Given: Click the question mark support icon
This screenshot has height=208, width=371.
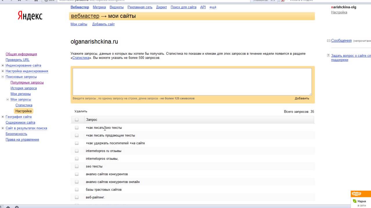Looking at the screenshot, I should 328,55.
